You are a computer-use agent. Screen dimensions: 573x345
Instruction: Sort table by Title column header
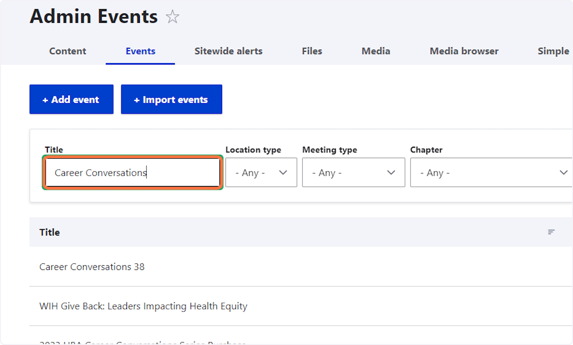(x=50, y=232)
